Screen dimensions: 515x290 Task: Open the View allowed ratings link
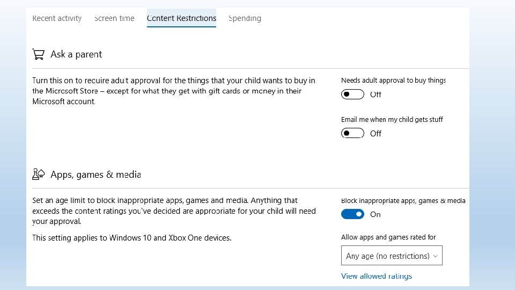[377, 276]
